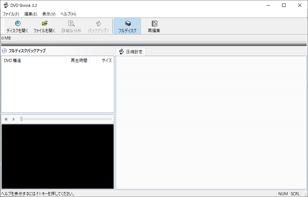Click the バックアップ! toolbar icon
The image size is (308, 197).
[x=99, y=24]
